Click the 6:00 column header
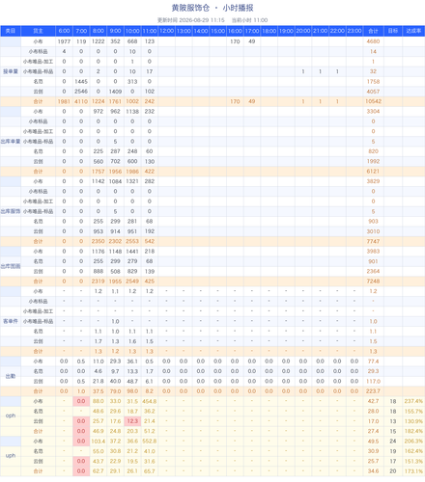Screen dimensions: 425x482 [x=64, y=31]
